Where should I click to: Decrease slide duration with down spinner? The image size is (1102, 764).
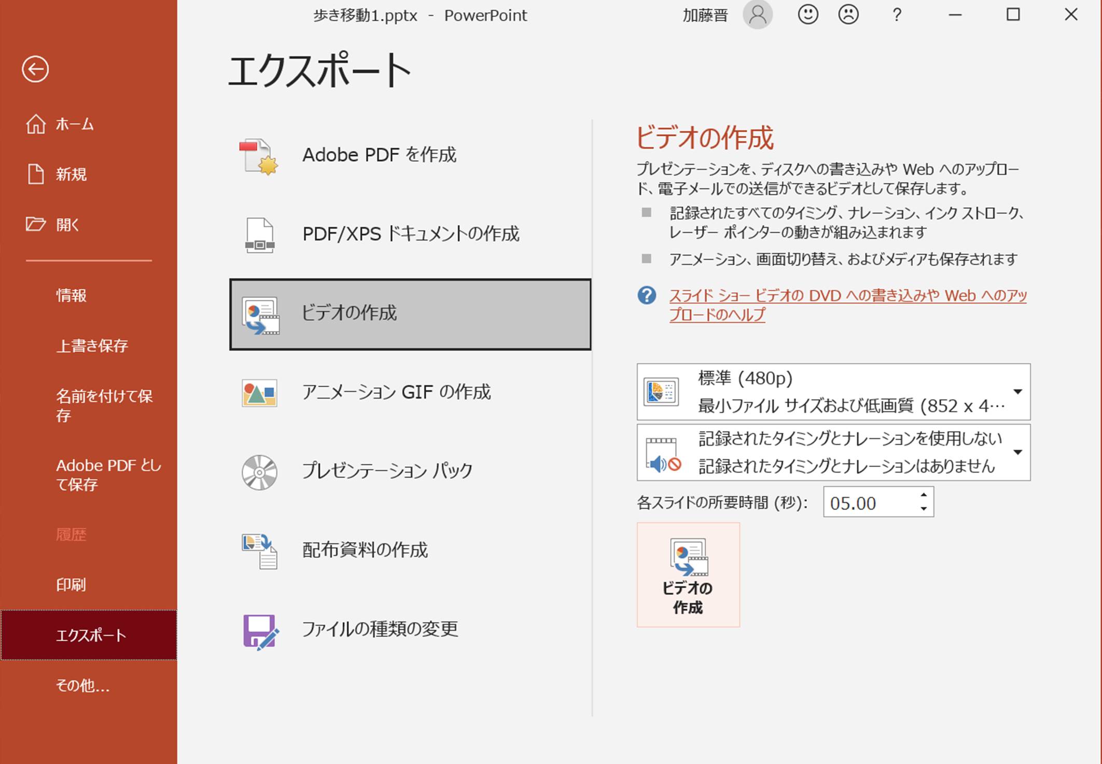(924, 509)
